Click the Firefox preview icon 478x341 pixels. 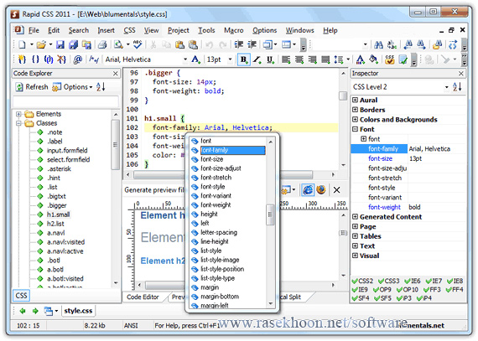321,190
